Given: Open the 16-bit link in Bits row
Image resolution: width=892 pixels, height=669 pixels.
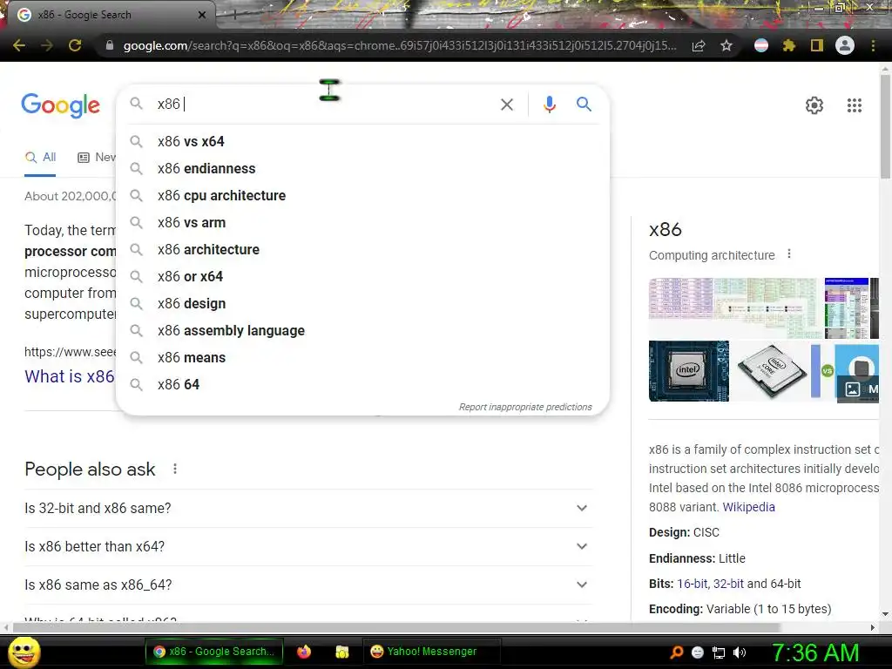Looking at the screenshot, I should point(692,584).
